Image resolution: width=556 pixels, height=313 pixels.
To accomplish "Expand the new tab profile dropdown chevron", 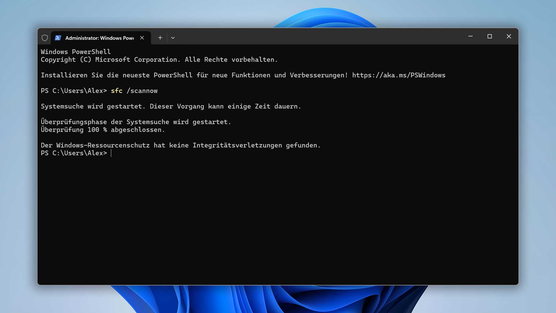I will click(x=173, y=38).
